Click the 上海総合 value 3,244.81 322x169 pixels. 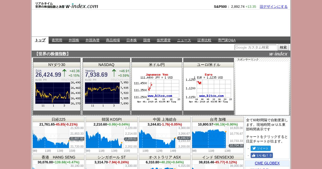(x=154, y=124)
